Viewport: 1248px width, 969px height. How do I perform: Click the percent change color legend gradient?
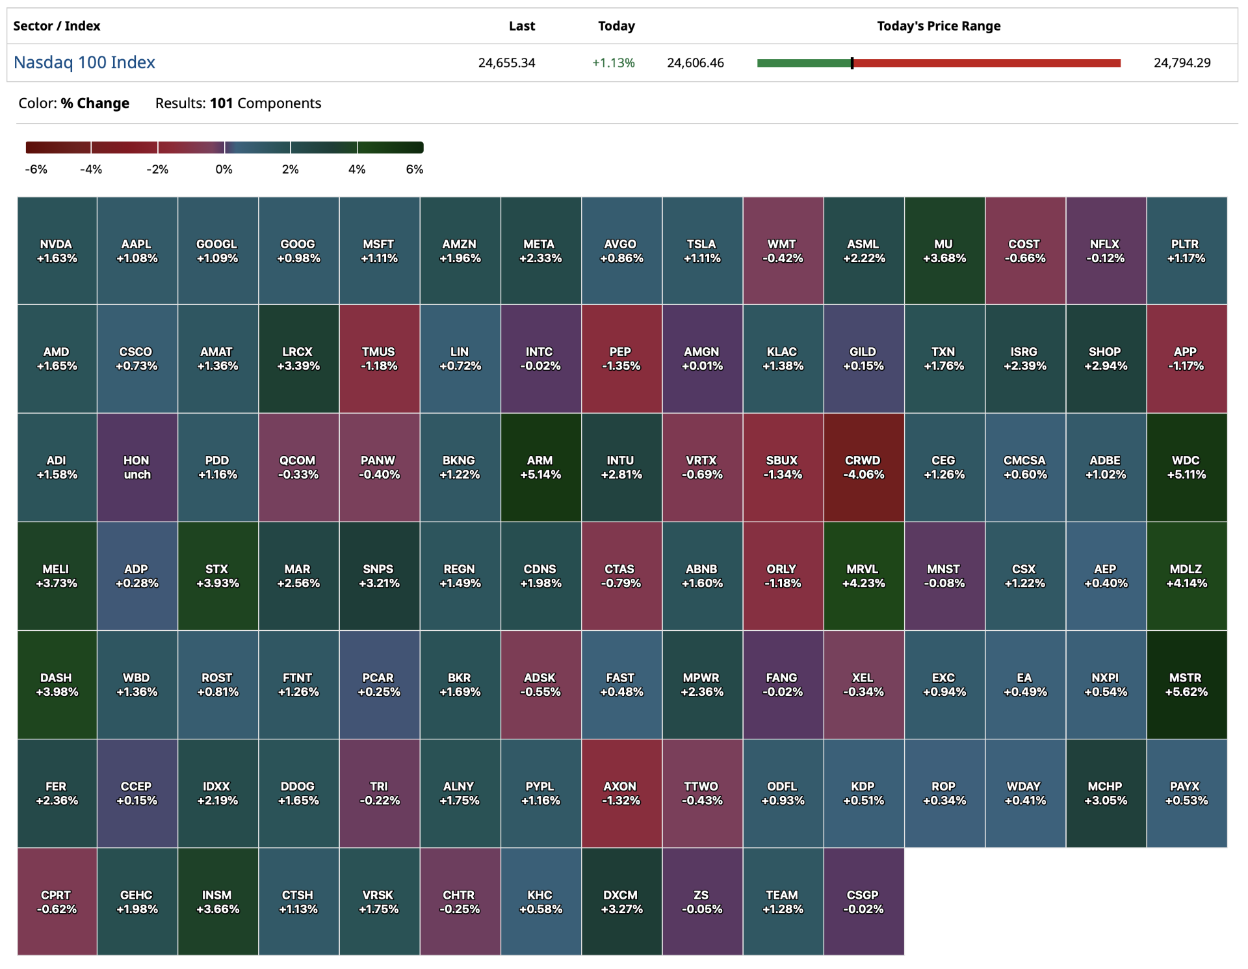click(x=224, y=148)
